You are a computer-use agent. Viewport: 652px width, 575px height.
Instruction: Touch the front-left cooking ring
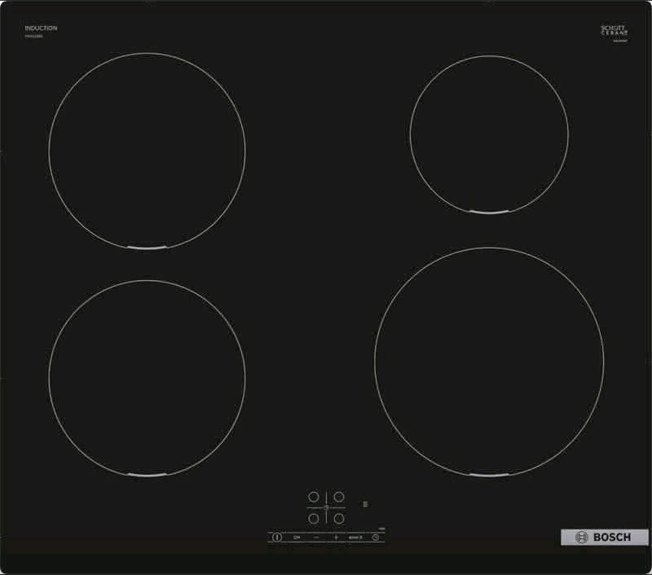coord(147,379)
